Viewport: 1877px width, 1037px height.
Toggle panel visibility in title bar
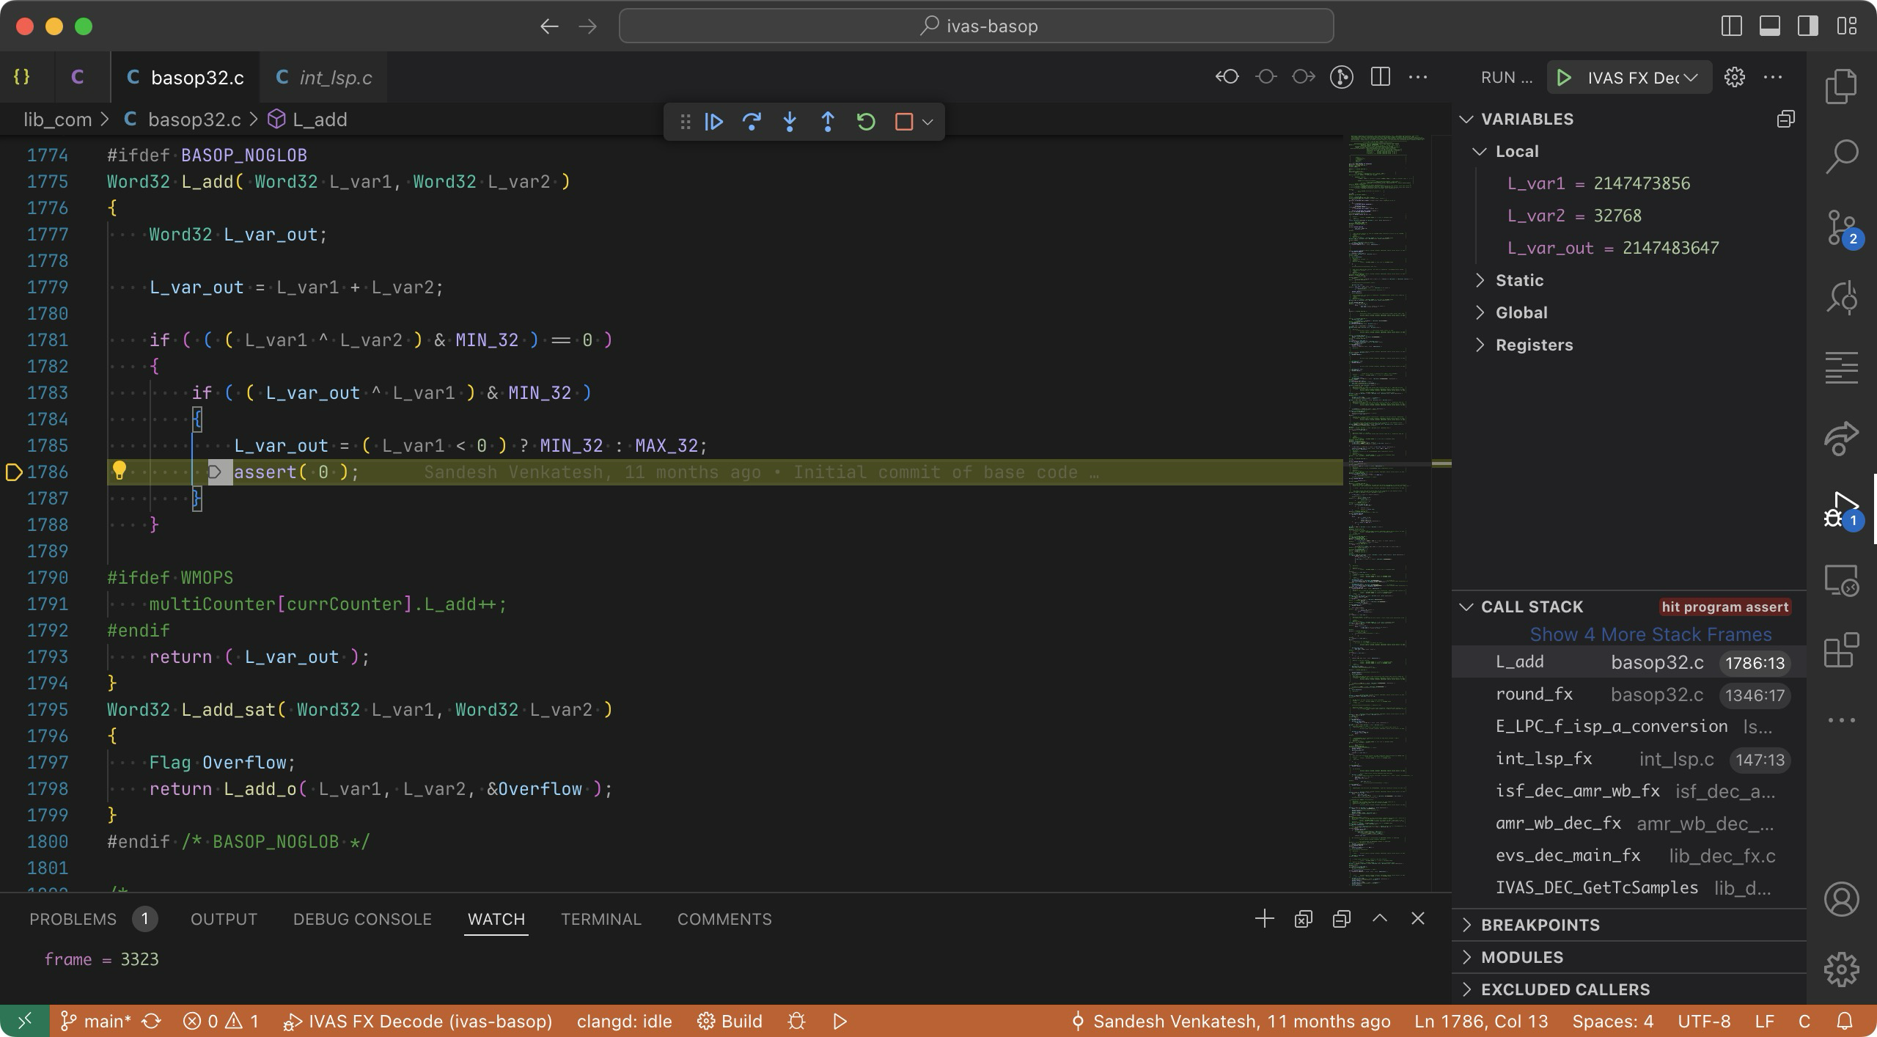1769,26
